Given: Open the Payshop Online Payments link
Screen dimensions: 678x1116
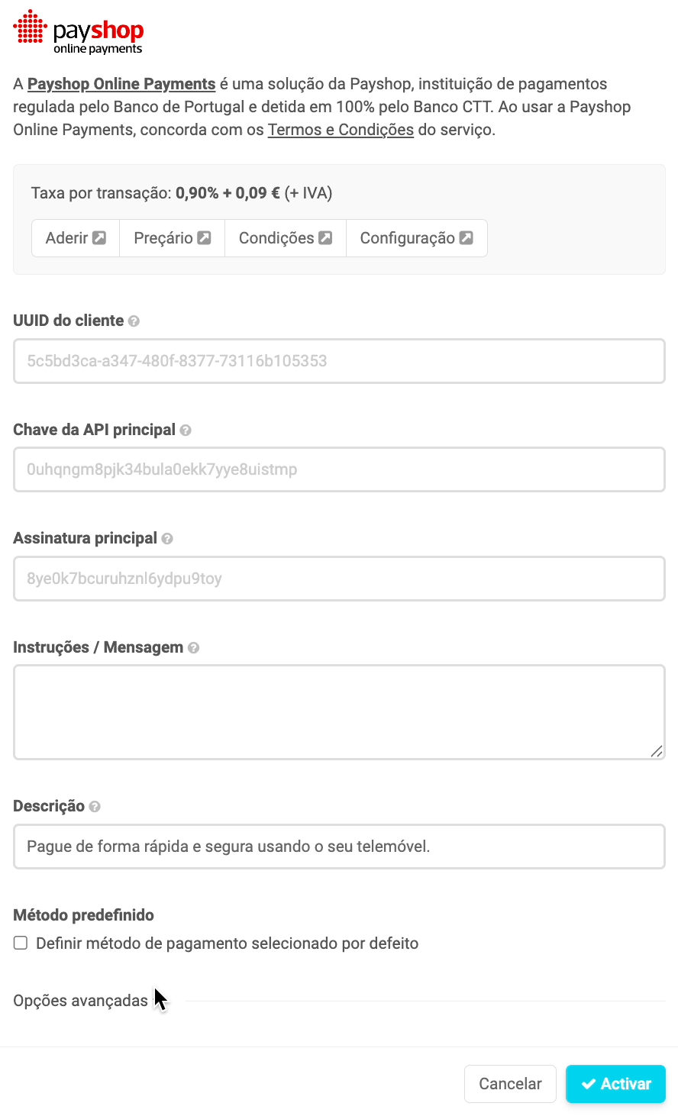Looking at the screenshot, I should (x=121, y=84).
